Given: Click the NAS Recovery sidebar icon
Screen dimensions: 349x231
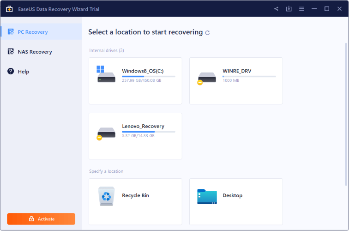Looking at the screenshot, I should tap(11, 51).
